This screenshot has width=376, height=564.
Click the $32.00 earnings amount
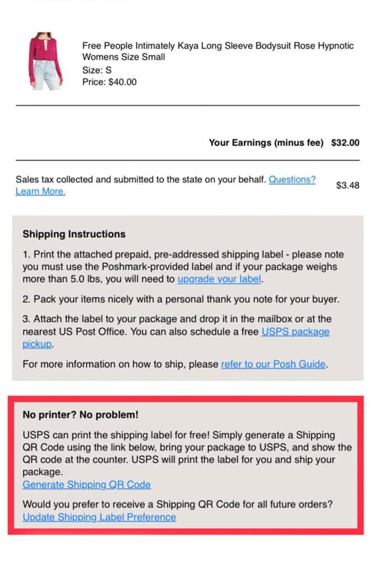tap(345, 143)
